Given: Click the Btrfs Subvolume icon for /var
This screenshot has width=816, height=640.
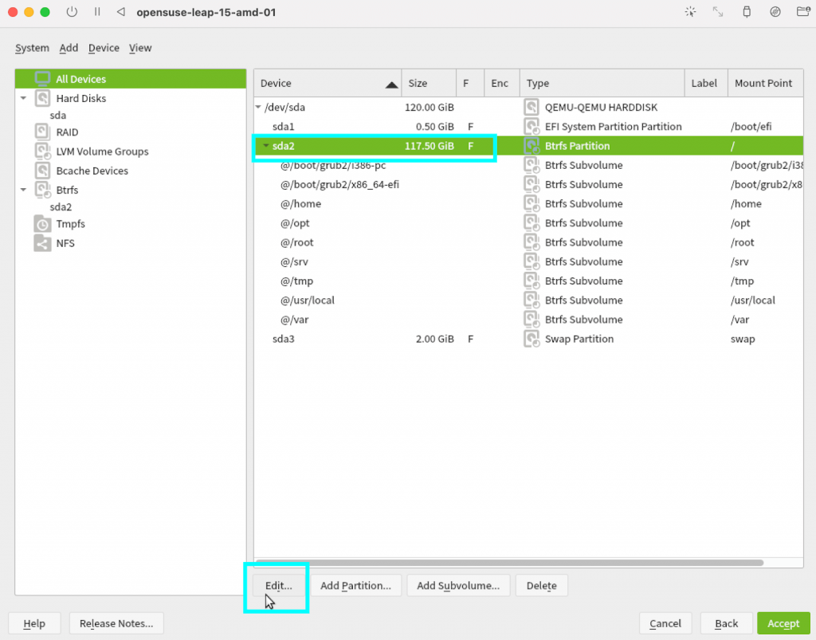Looking at the screenshot, I should pos(532,320).
